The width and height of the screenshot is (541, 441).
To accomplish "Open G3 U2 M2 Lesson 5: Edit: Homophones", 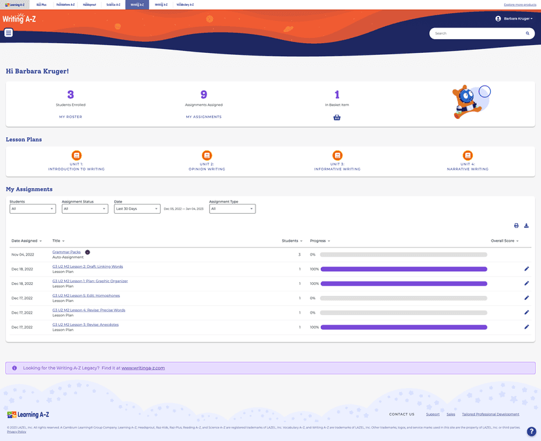I will (86, 295).
